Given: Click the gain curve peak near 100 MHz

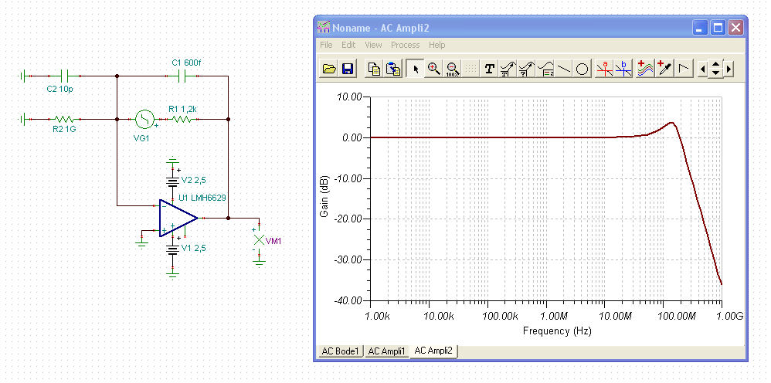Looking at the screenshot, I should 671,123.
